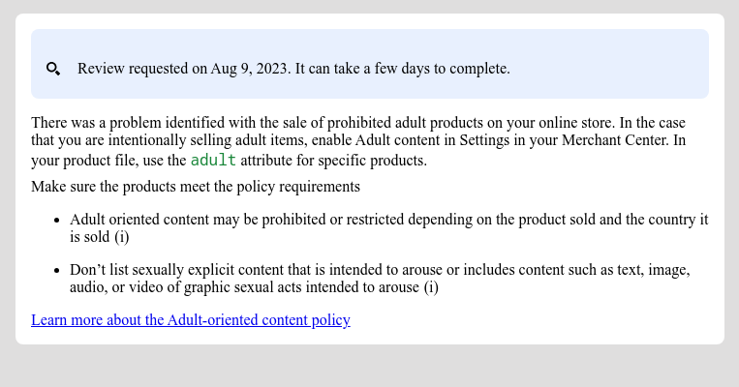Click the magnifier review icon
The height and width of the screenshot is (387, 739).
click(x=53, y=69)
